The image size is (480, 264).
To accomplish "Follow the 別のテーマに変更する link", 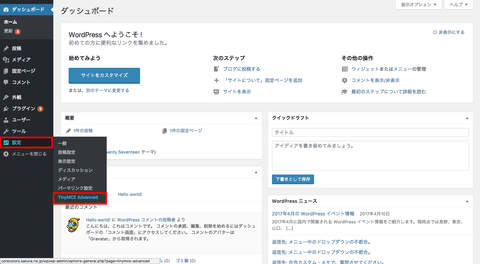I will click(x=107, y=90).
